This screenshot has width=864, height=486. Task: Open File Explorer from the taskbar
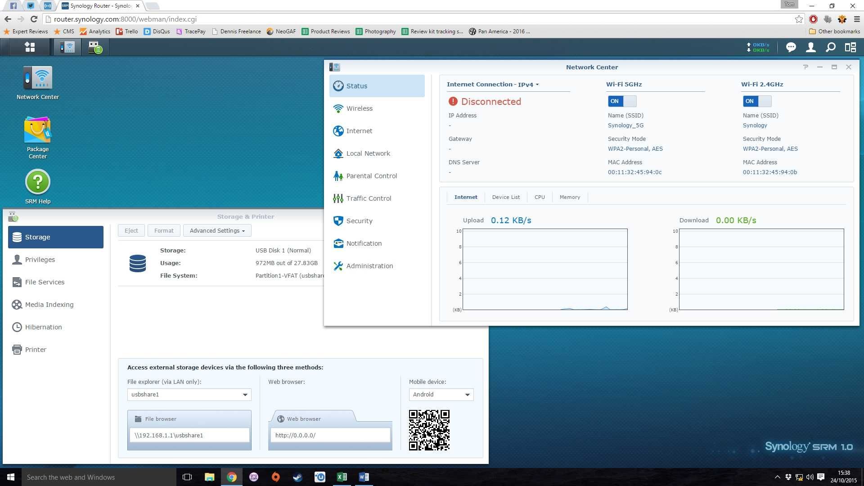[209, 477]
